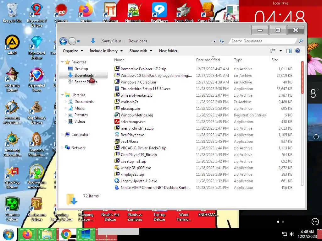322x241 pixels.
Task: Select Recent Places in Favorites
Action: tap(83, 82)
